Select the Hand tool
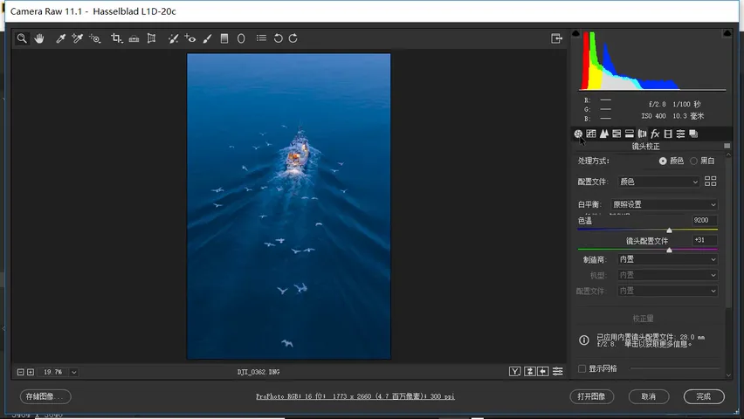 pos(39,38)
